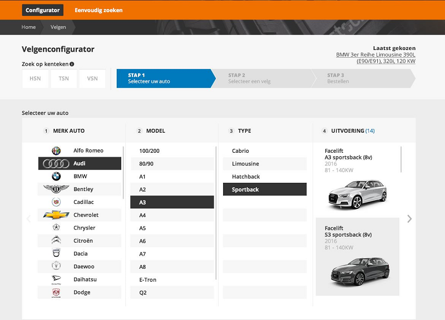This screenshot has height=320, width=445.
Task: Click the Alfa Romeo logo icon
Action: [56, 151]
